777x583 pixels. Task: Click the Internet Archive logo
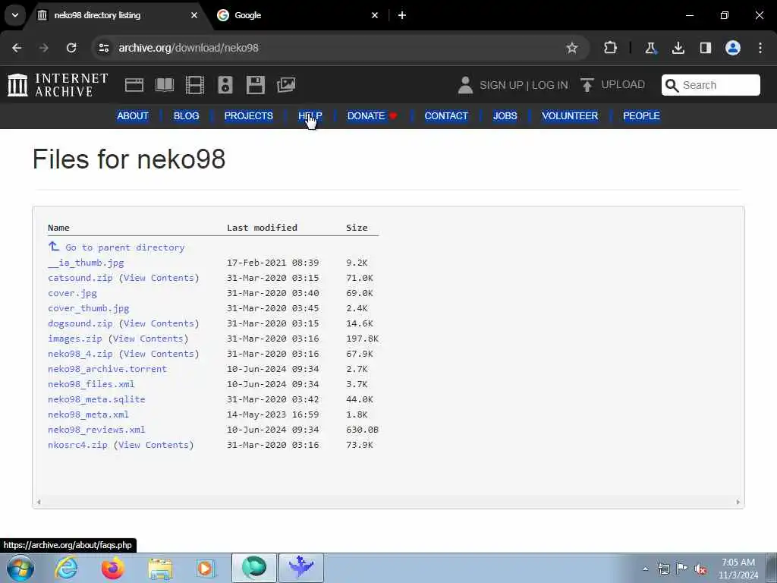58,85
